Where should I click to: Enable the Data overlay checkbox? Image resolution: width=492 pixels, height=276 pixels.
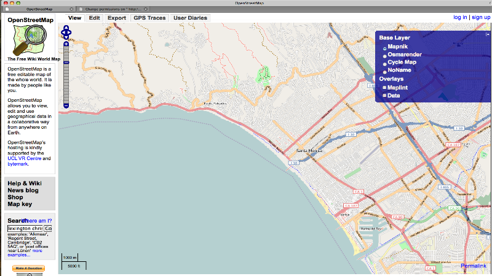385,96
